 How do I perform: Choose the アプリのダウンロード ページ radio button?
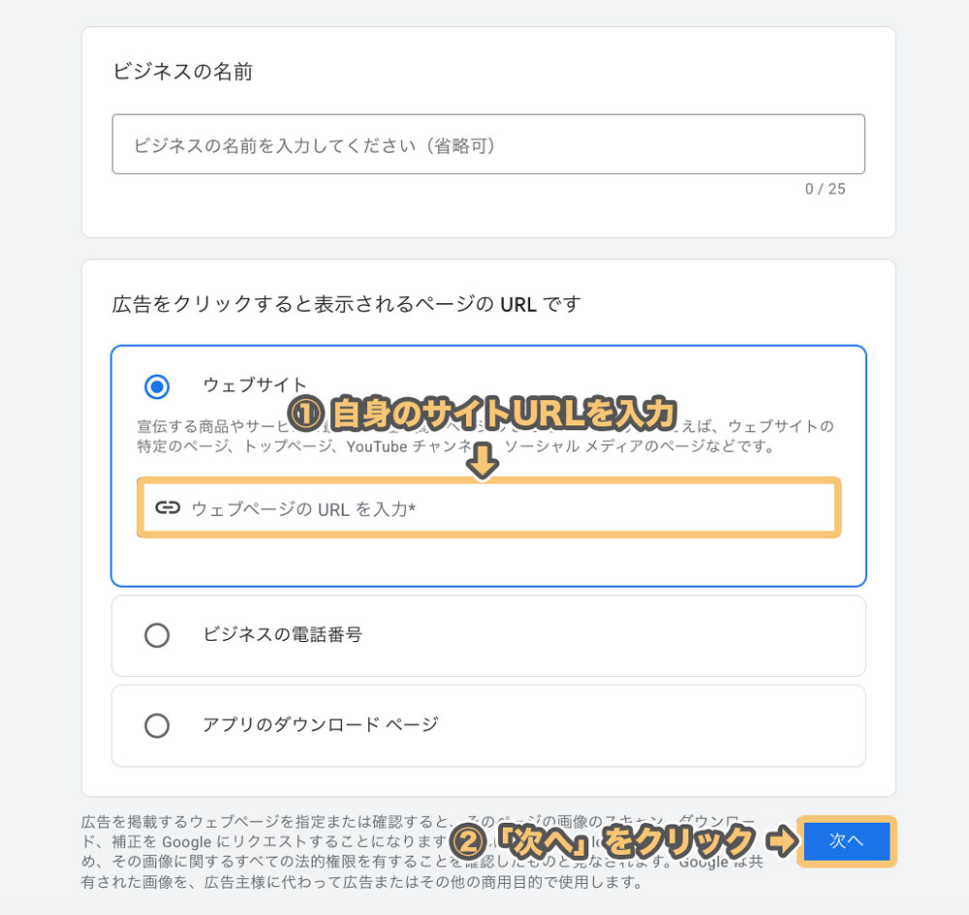coord(157,725)
